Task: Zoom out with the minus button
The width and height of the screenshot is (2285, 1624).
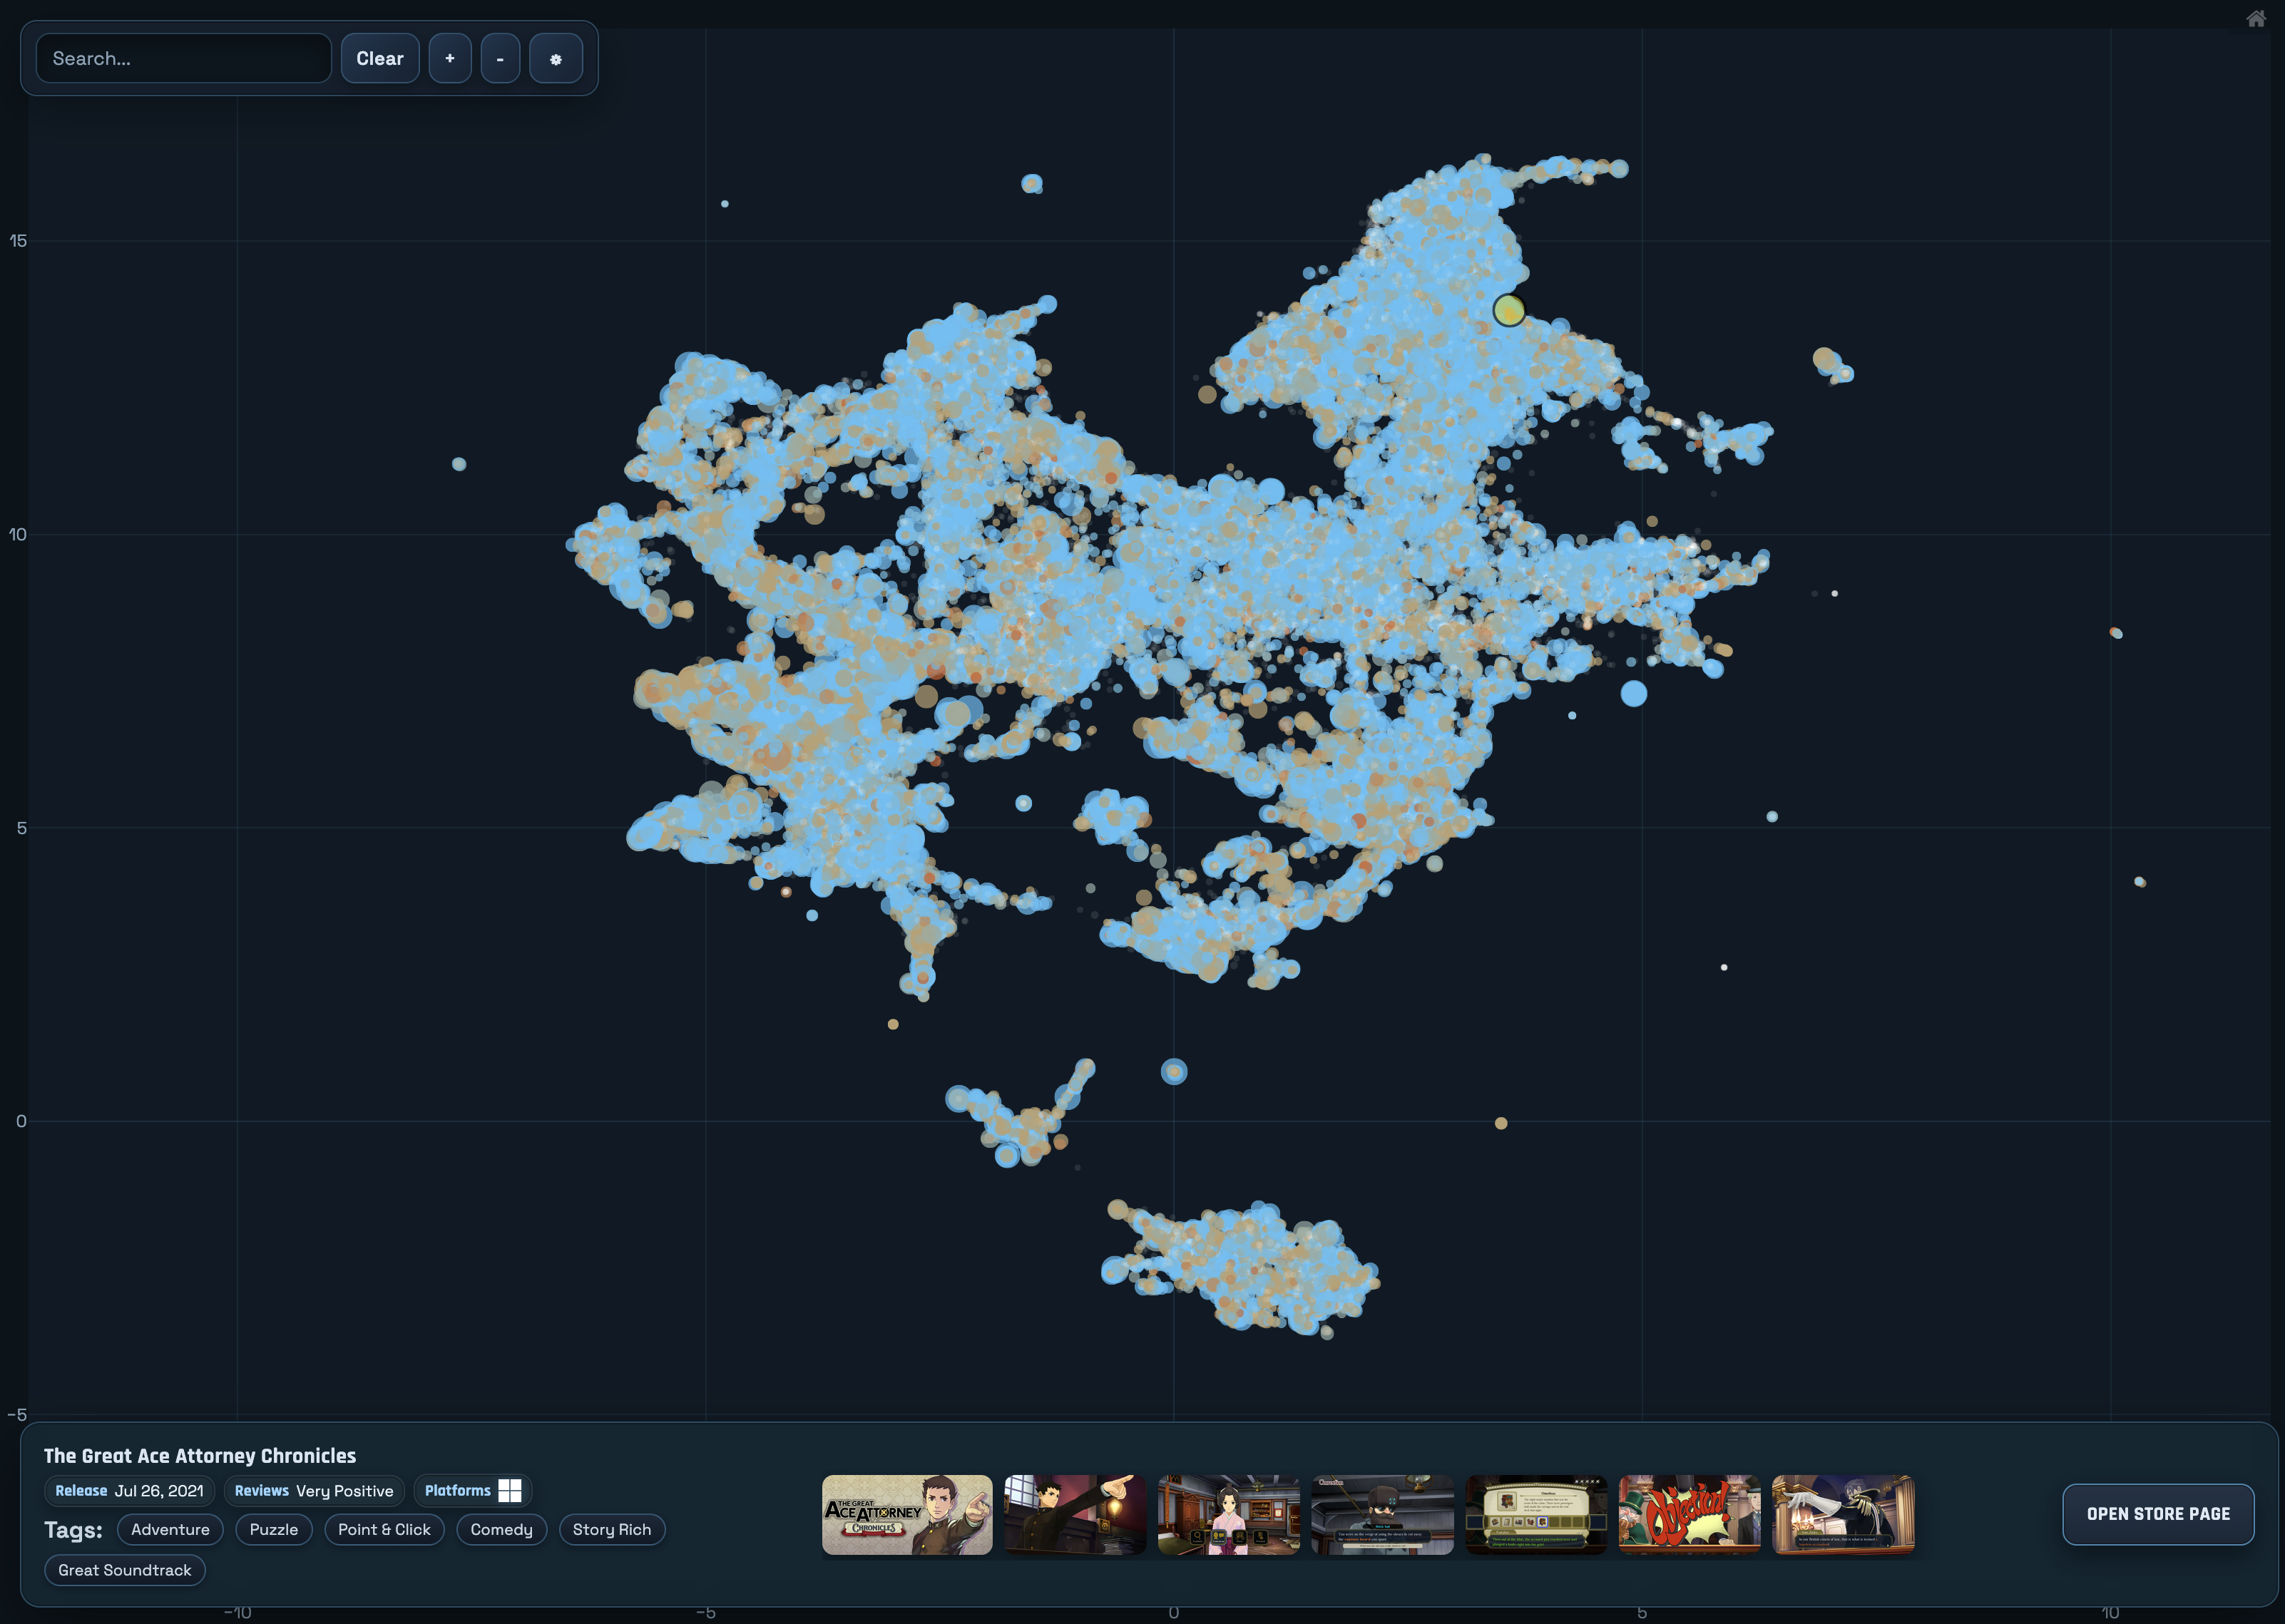Action: pos(500,59)
